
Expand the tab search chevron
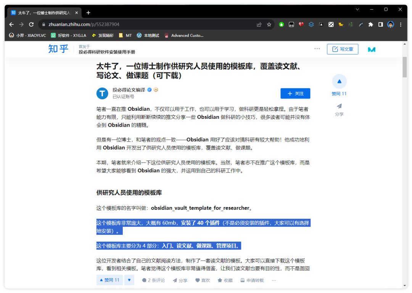click(357, 9)
